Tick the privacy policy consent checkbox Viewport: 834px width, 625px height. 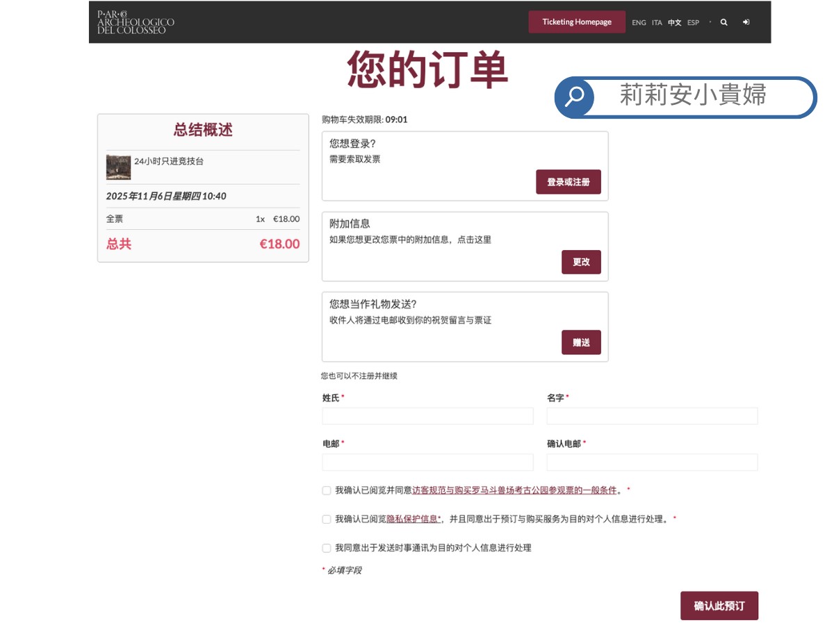[327, 519]
